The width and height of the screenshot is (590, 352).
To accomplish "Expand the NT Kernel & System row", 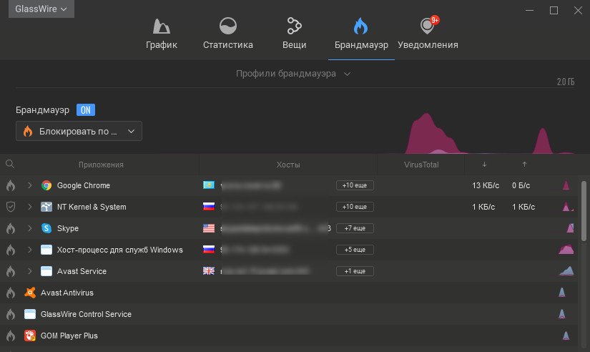I will (x=30, y=207).
